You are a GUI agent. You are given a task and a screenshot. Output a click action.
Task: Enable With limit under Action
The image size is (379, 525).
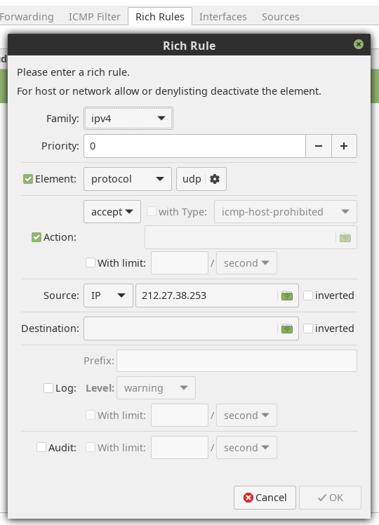coord(91,262)
